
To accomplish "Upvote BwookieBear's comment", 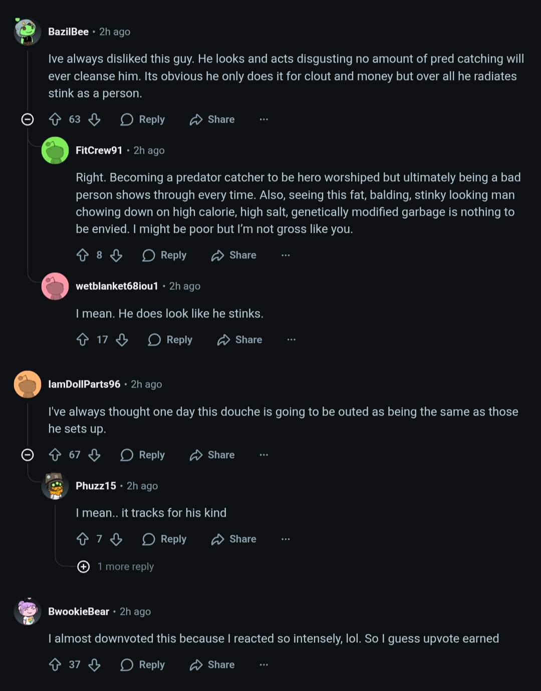I will [x=55, y=665].
